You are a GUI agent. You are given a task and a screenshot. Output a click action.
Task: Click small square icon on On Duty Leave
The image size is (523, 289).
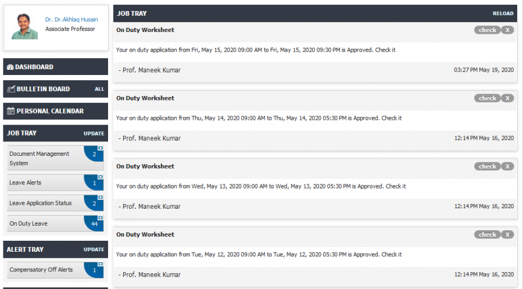click(100, 217)
